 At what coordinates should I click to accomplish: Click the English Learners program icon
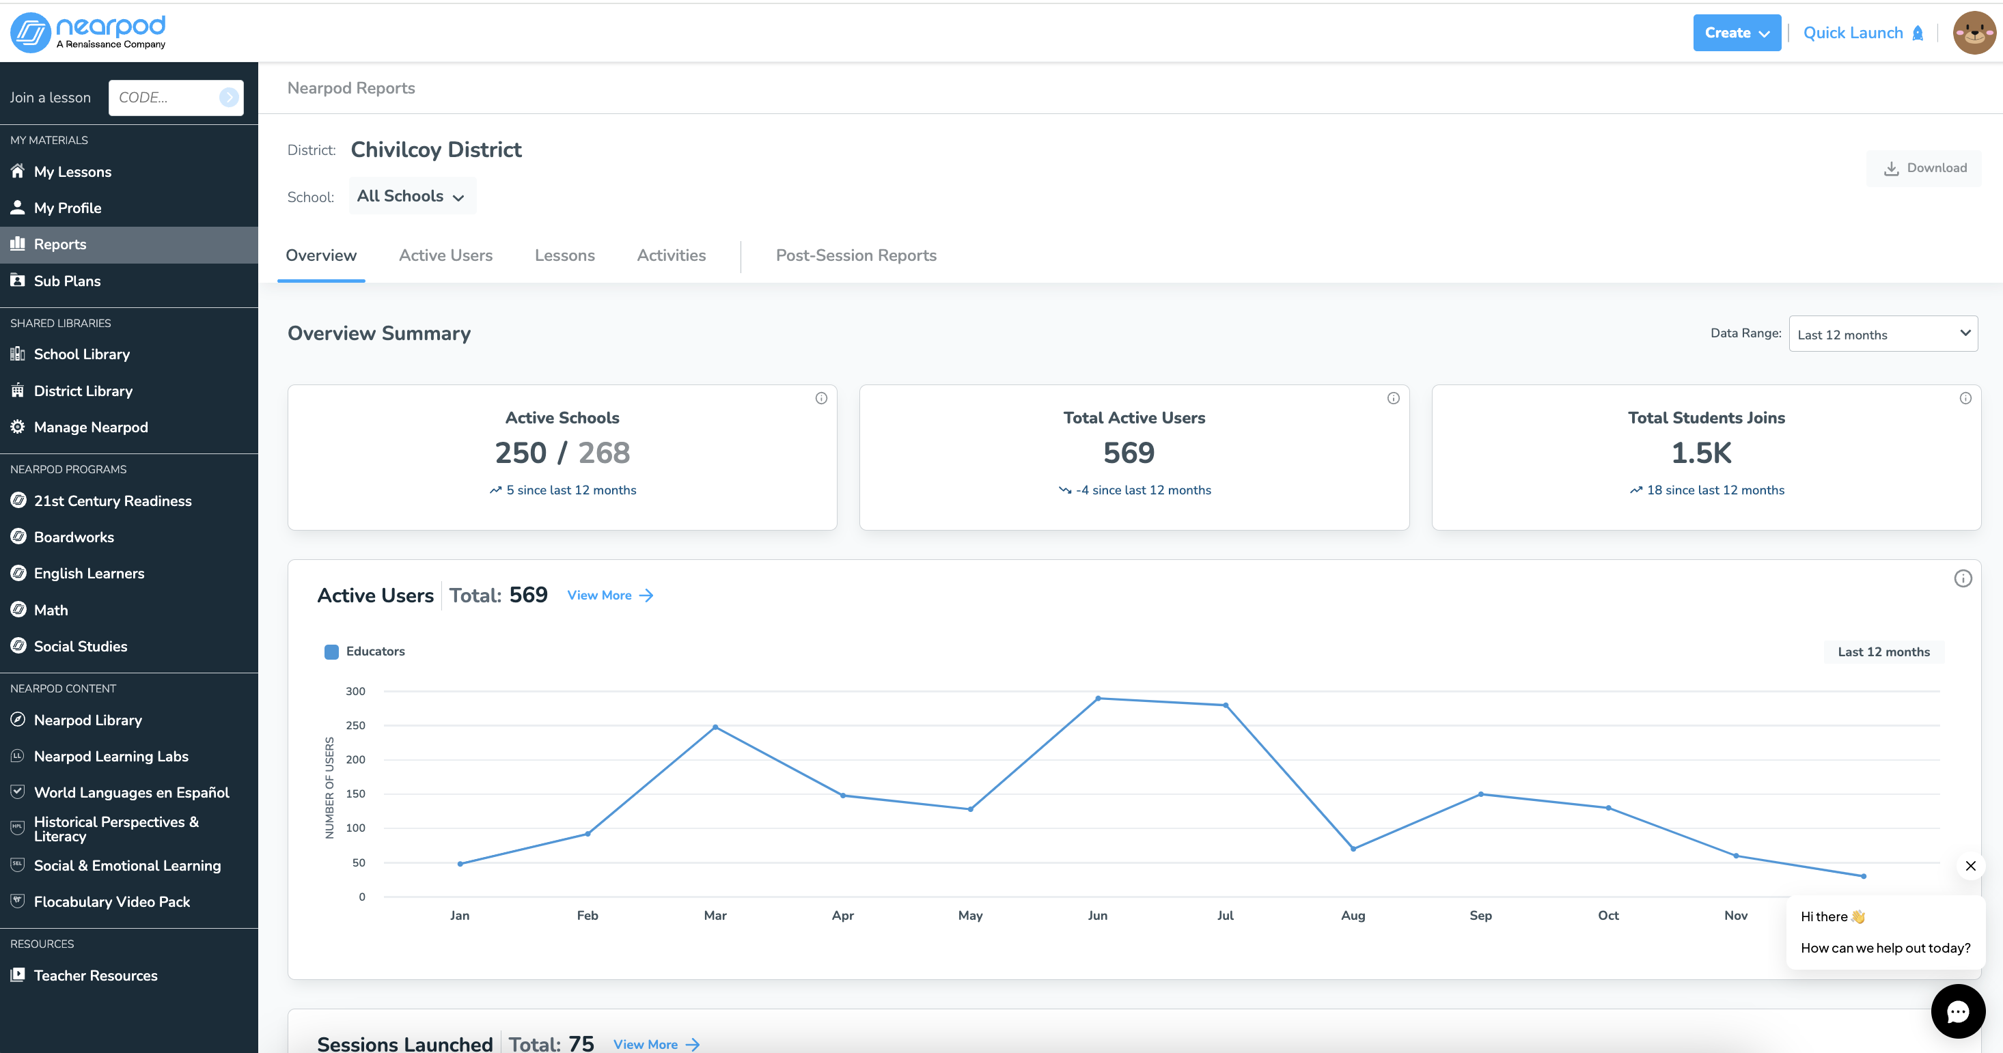(x=18, y=573)
